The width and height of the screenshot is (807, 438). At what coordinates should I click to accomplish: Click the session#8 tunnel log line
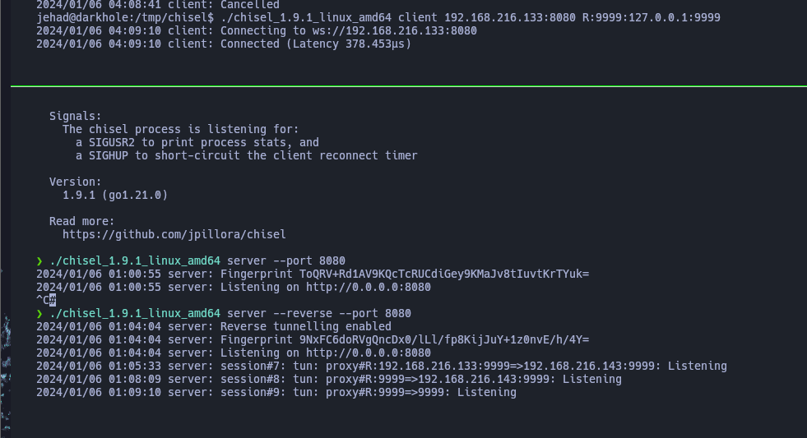tap(329, 380)
